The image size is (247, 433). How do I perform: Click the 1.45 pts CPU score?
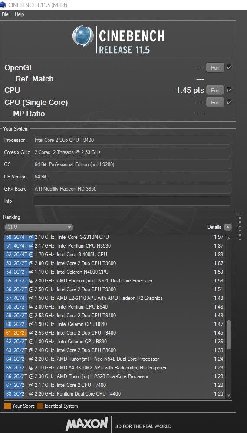[190, 91]
